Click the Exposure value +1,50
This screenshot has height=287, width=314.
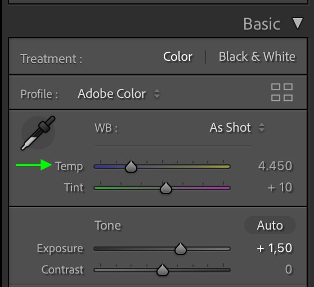tap(275, 248)
